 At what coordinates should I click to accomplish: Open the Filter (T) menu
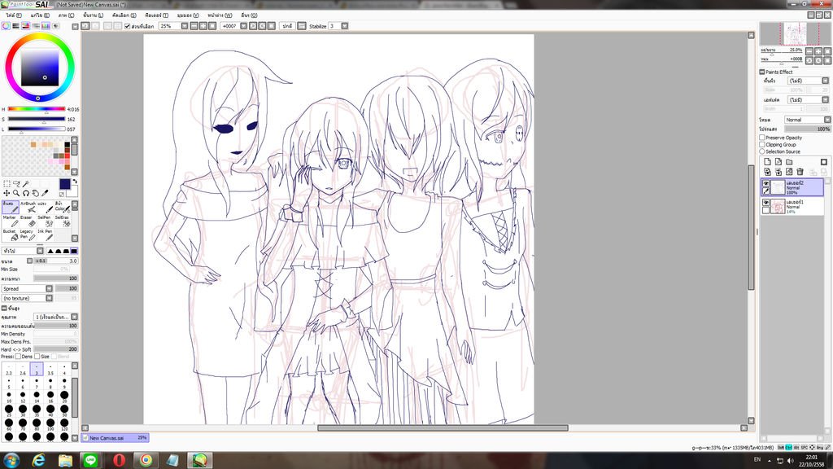pos(157,15)
